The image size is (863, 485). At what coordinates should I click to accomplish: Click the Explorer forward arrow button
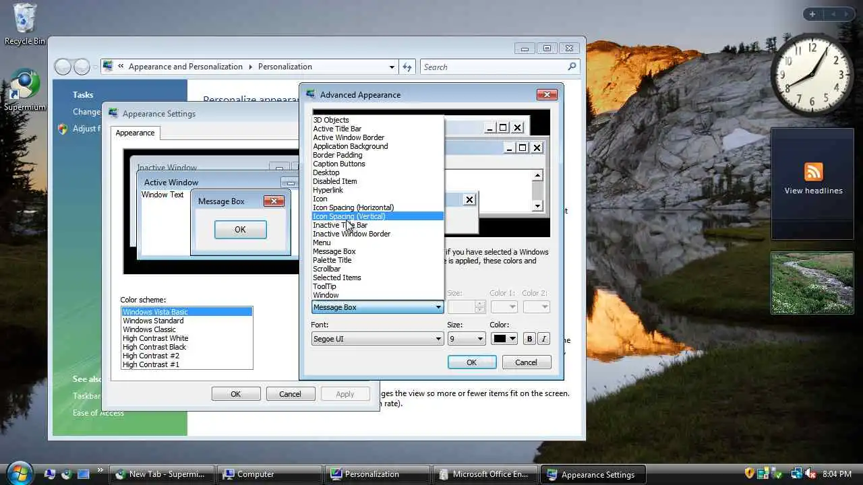[x=82, y=67]
